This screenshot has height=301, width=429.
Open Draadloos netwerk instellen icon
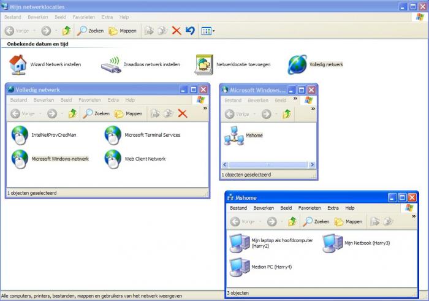[111, 65]
